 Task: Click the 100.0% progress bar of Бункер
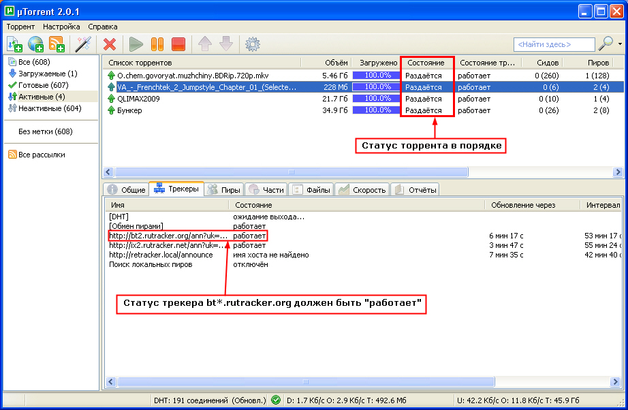click(377, 110)
